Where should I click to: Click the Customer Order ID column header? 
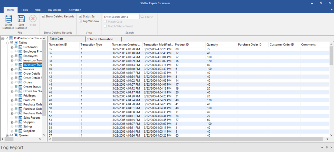(x=284, y=44)
